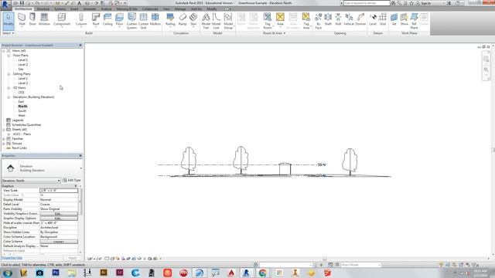Expand the Select panel dropdown

tap(8, 33)
